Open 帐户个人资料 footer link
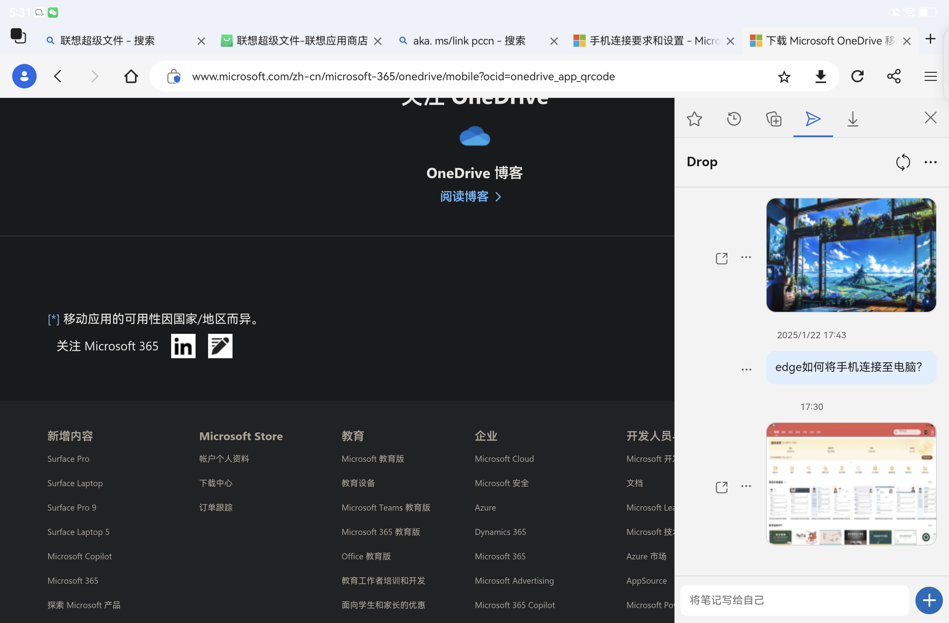Viewport: 949px width, 623px height. coord(224,458)
